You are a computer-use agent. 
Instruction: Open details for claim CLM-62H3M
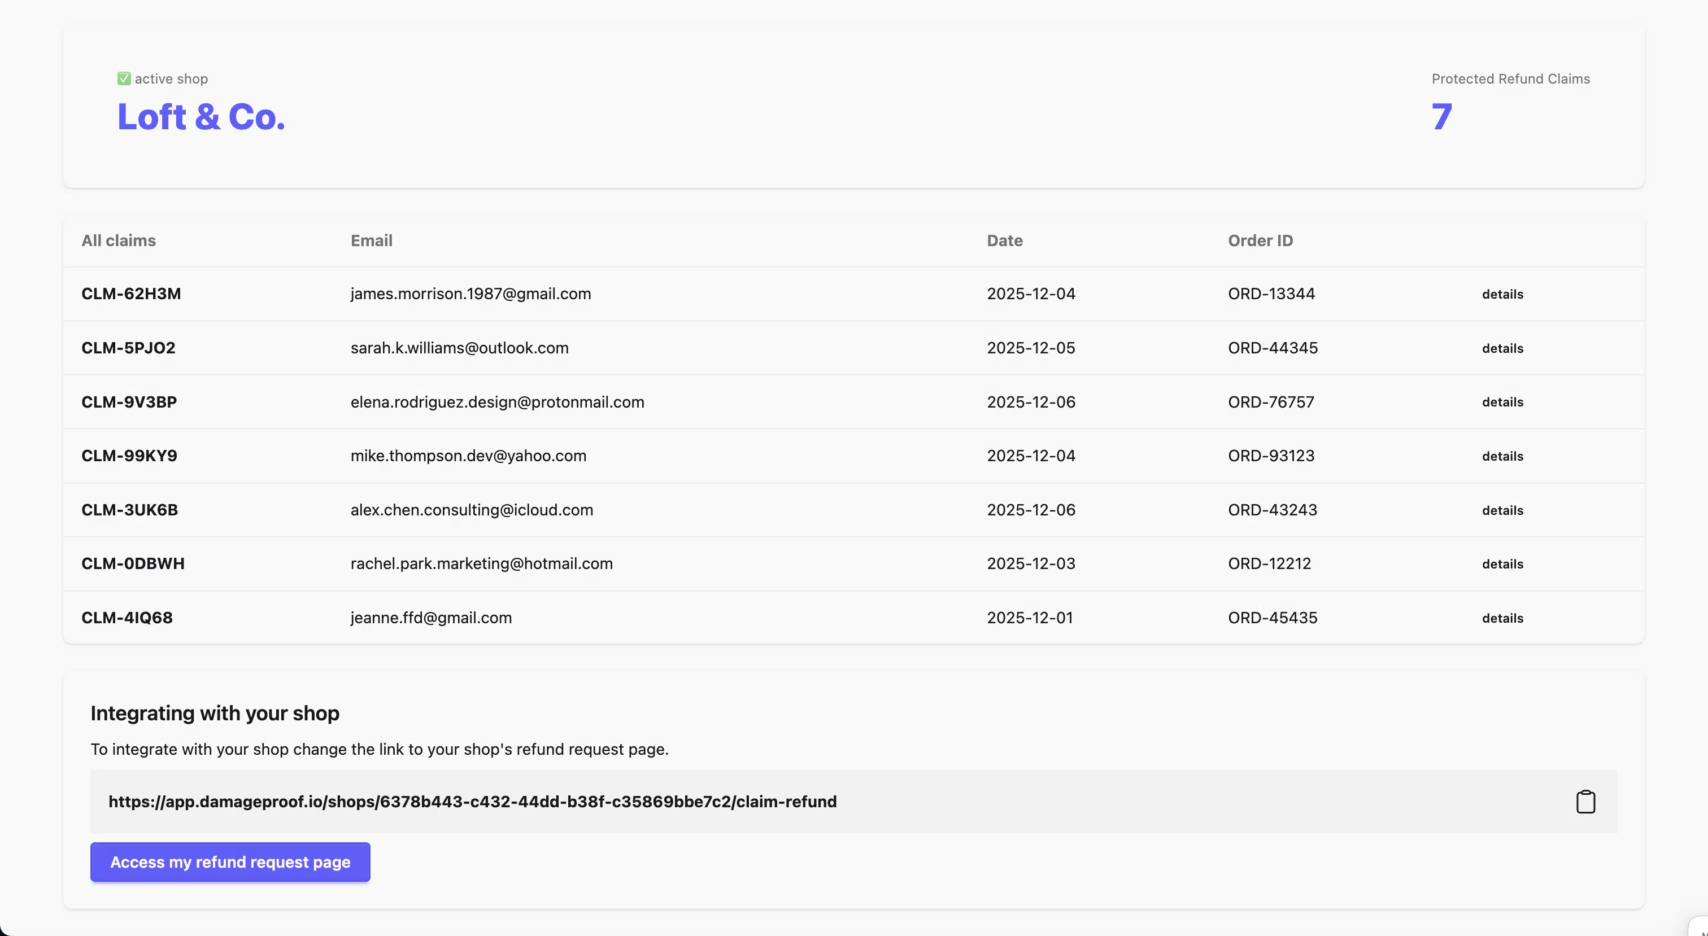coord(1502,294)
